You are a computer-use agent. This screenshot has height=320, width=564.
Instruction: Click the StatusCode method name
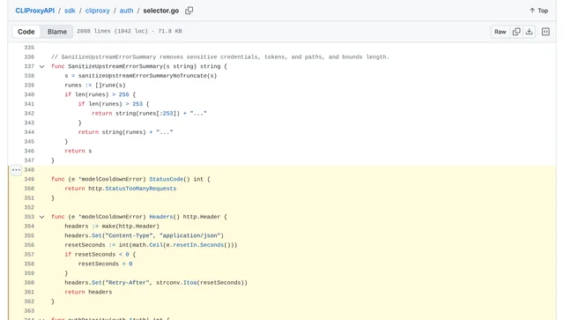tap(167, 179)
